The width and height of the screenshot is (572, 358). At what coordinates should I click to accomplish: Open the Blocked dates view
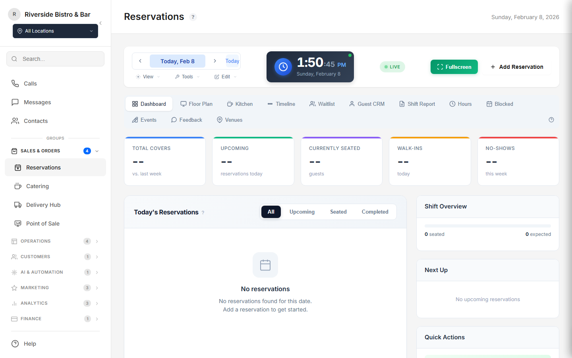(x=499, y=104)
